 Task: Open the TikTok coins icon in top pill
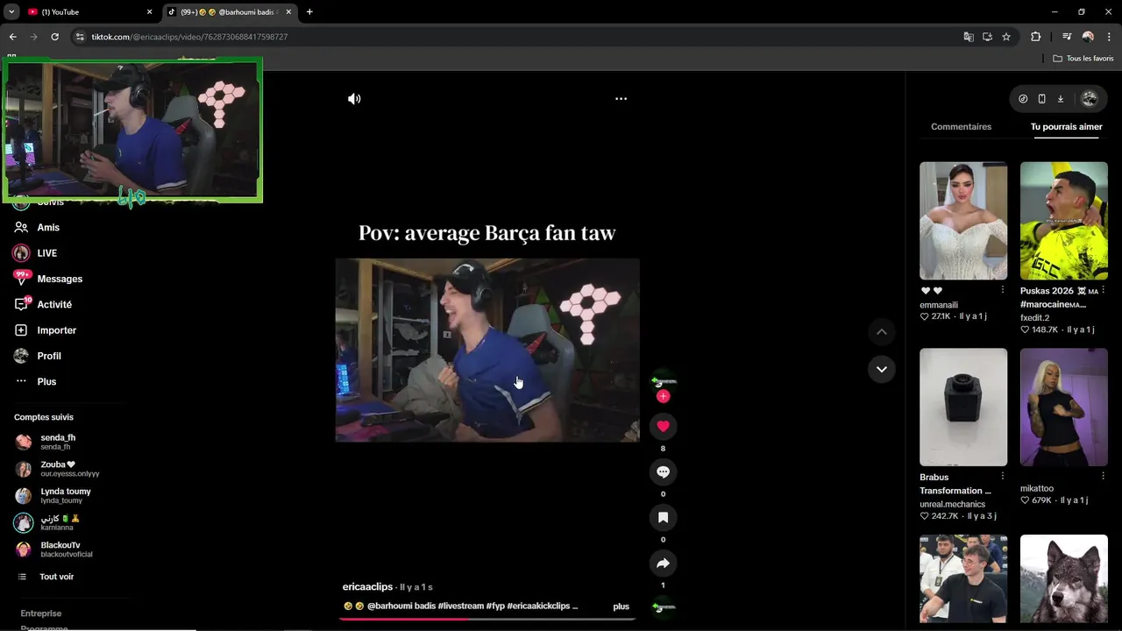click(x=1023, y=99)
